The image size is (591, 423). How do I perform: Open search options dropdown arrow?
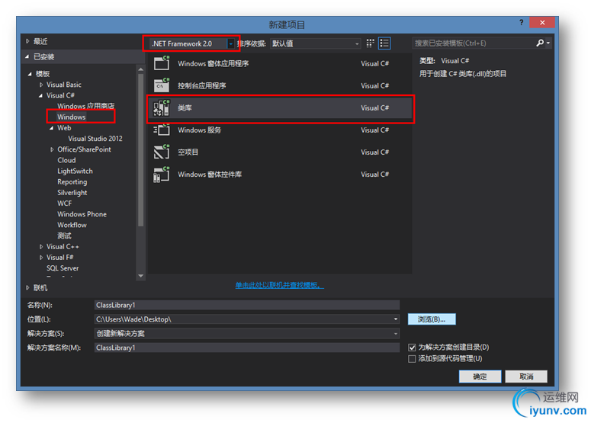pyautogui.click(x=548, y=43)
